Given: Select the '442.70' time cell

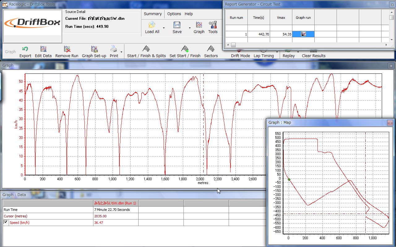Looking at the screenshot, I should click(x=259, y=34).
